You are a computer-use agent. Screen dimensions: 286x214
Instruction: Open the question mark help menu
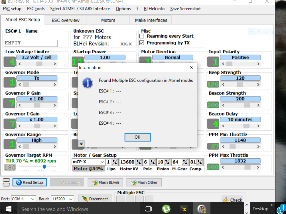click(x=137, y=9)
